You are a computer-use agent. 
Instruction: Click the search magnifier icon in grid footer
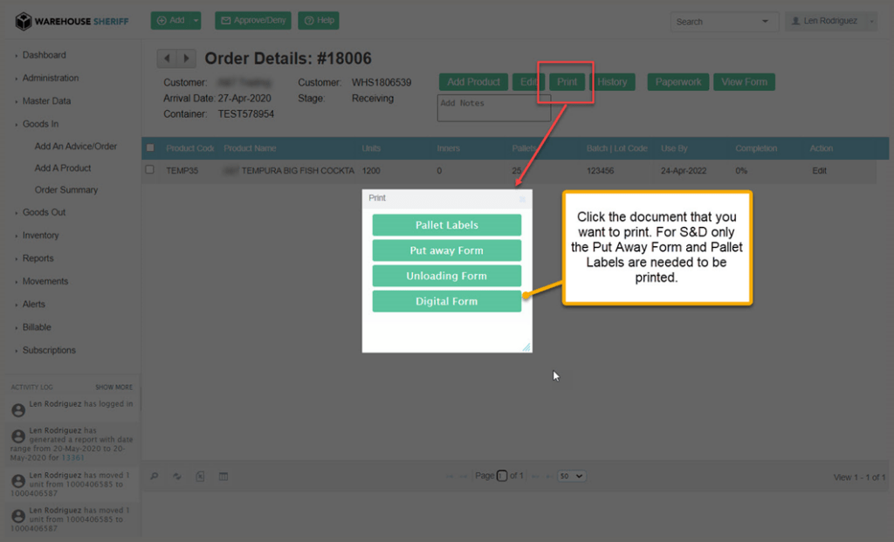pyautogui.click(x=155, y=477)
